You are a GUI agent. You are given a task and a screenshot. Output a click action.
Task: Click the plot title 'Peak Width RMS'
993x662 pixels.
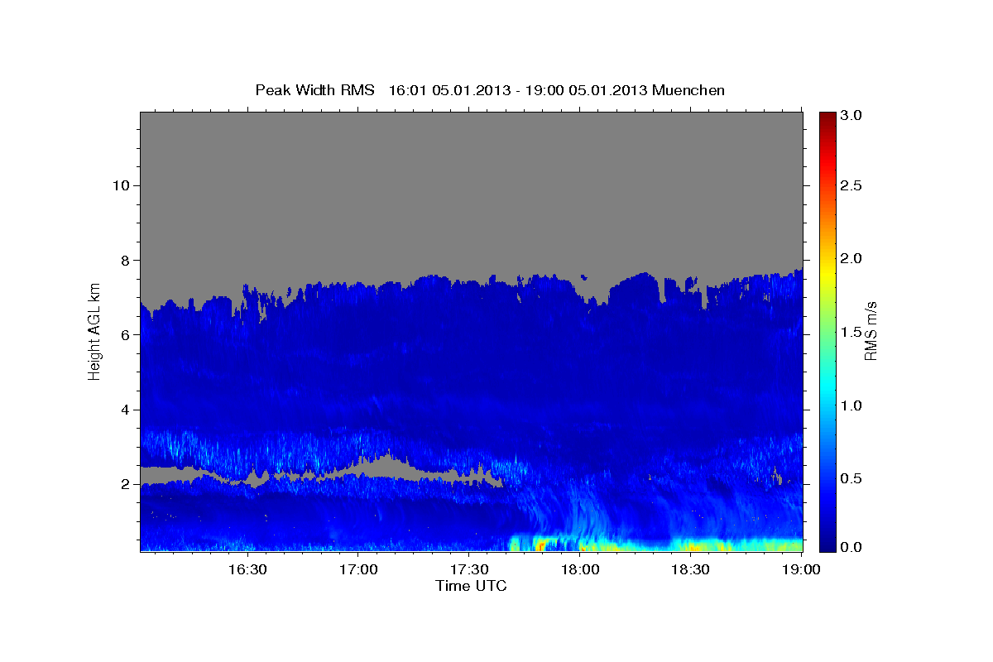tap(314, 89)
